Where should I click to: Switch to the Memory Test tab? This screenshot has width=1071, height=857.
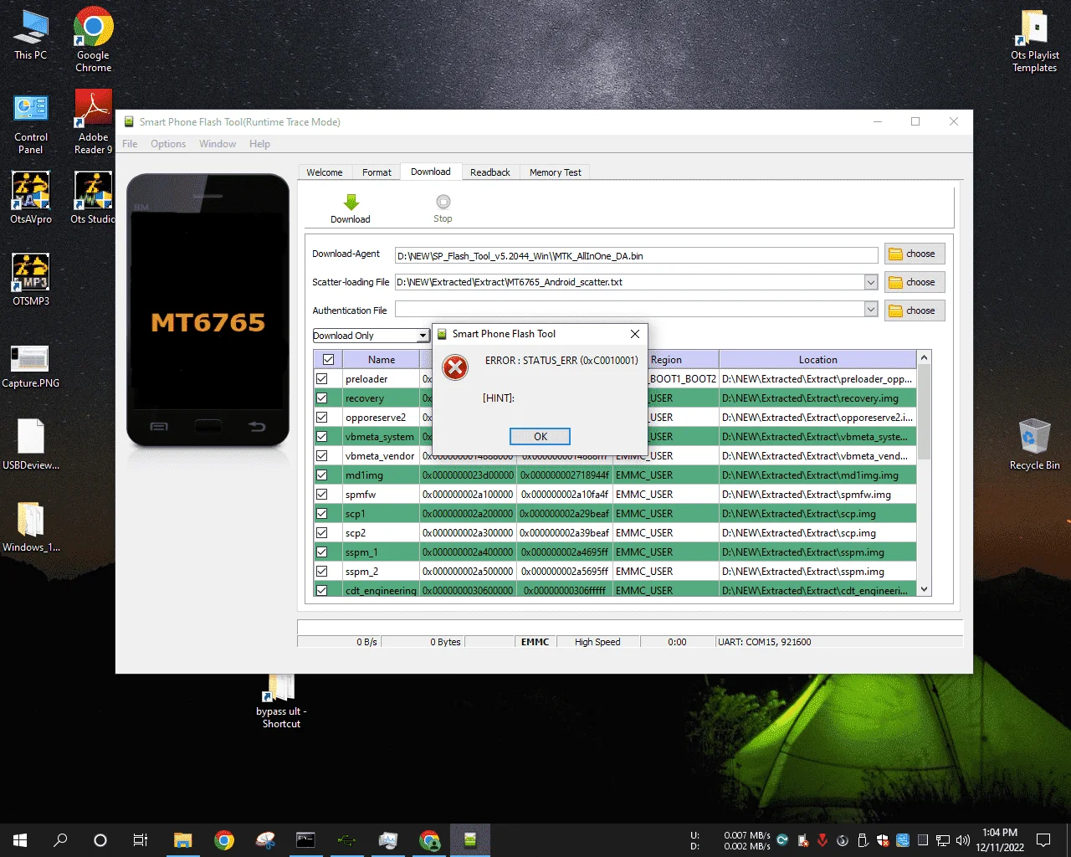(556, 172)
